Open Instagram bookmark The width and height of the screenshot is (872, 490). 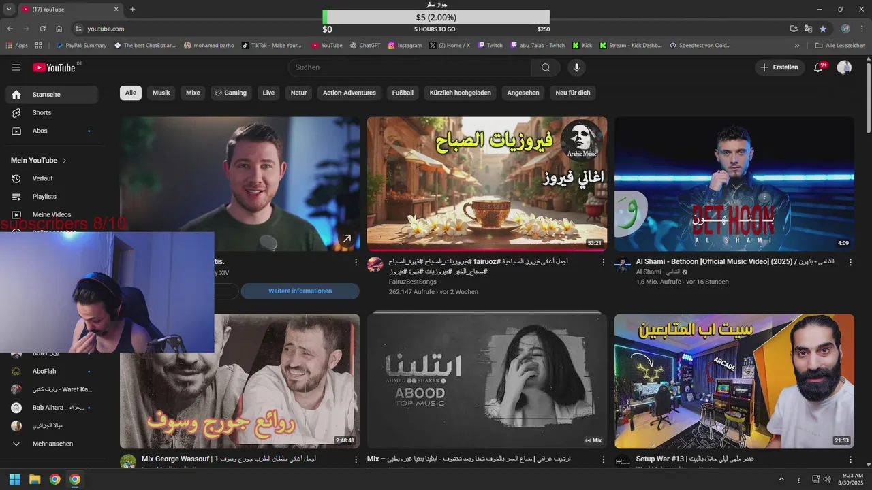tap(405, 46)
